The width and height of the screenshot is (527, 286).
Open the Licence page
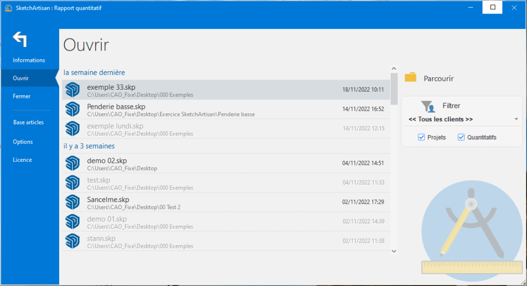[22, 160]
